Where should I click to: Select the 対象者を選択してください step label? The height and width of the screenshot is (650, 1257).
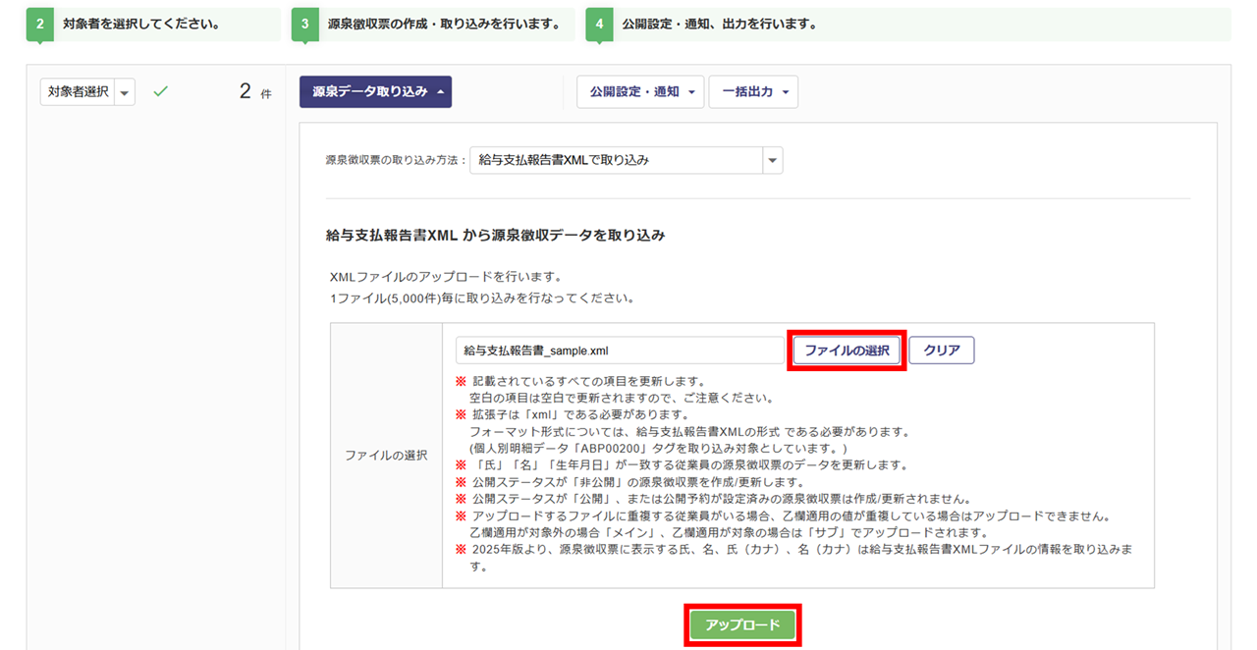tap(141, 25)
